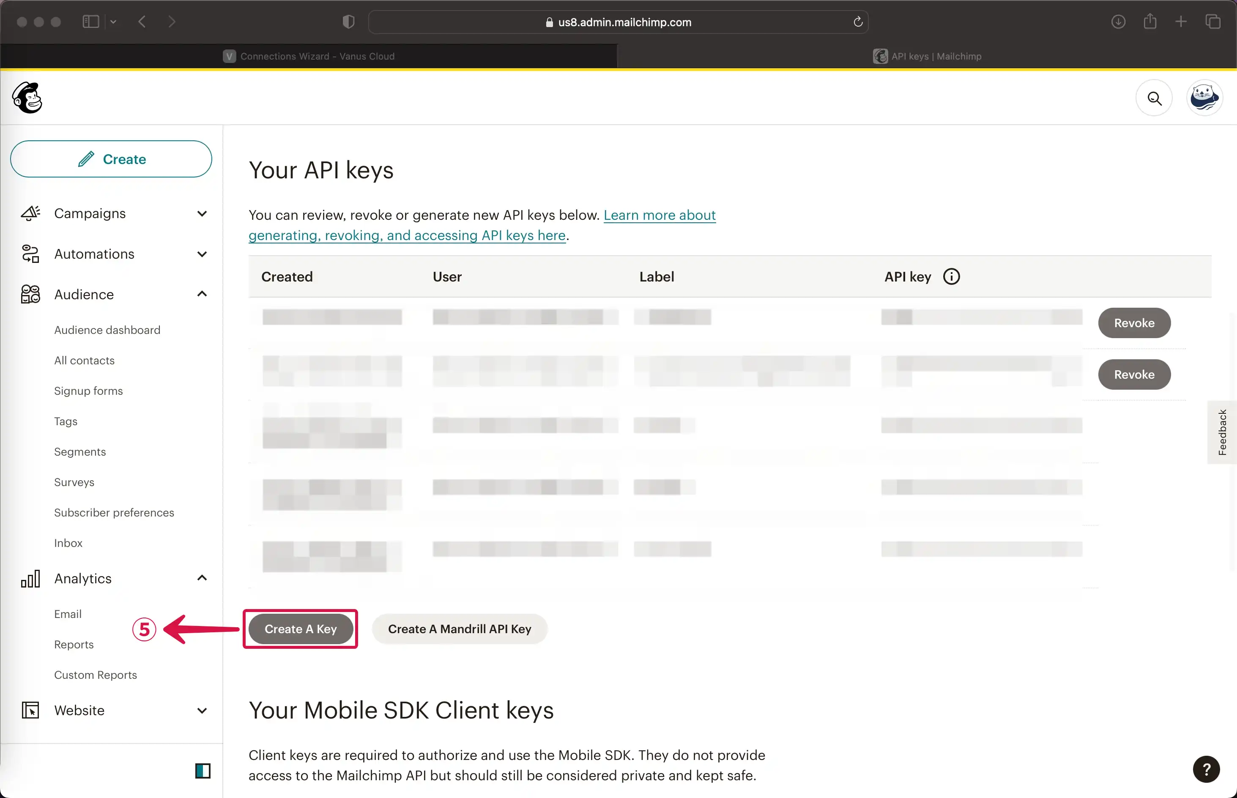Reload the page from address bar

(858, 22)
